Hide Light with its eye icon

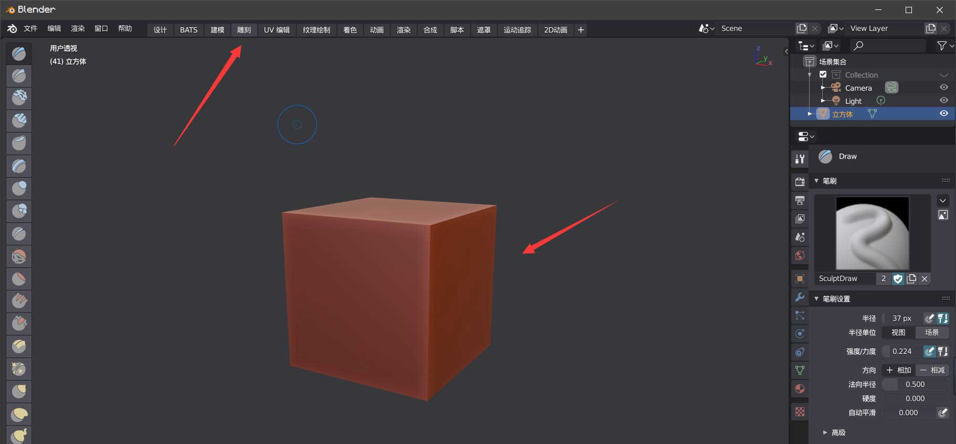[943, 100]
